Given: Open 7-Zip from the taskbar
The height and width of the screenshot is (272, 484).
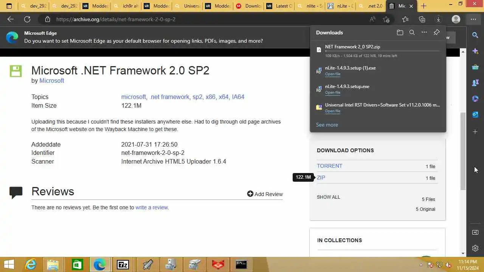Looking at the screenshot, I should click(x=123, y=264).
